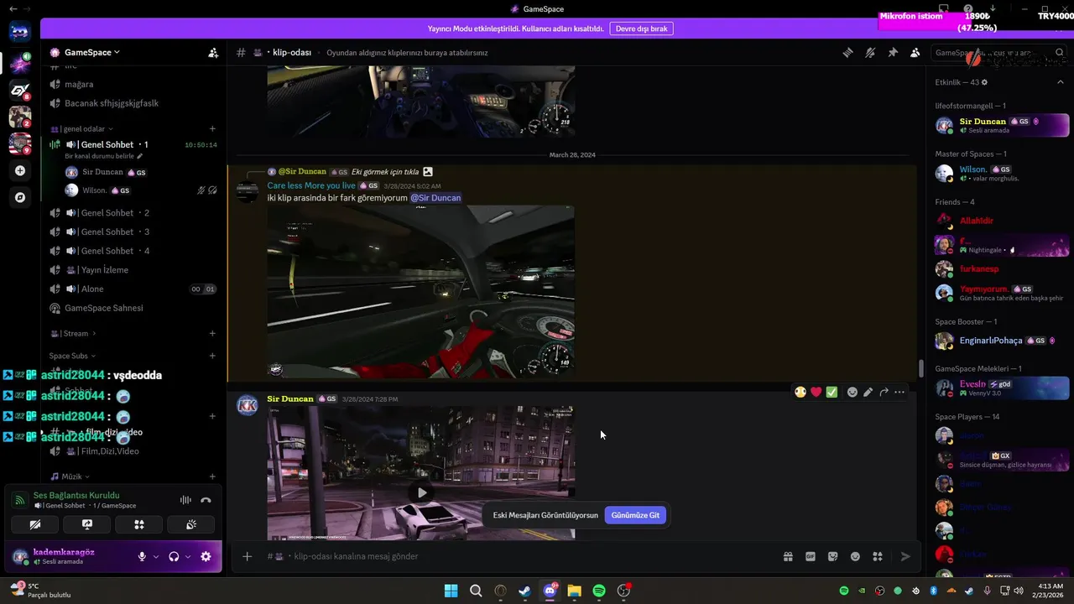Open Care less More you live image thumbnail

421,292
